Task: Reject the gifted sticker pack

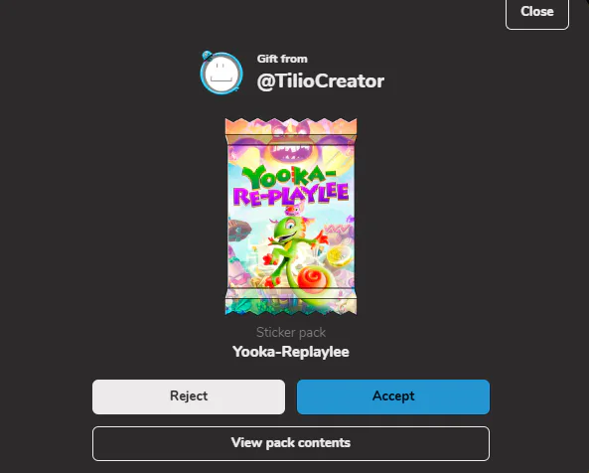Action: tap(189, 396)
